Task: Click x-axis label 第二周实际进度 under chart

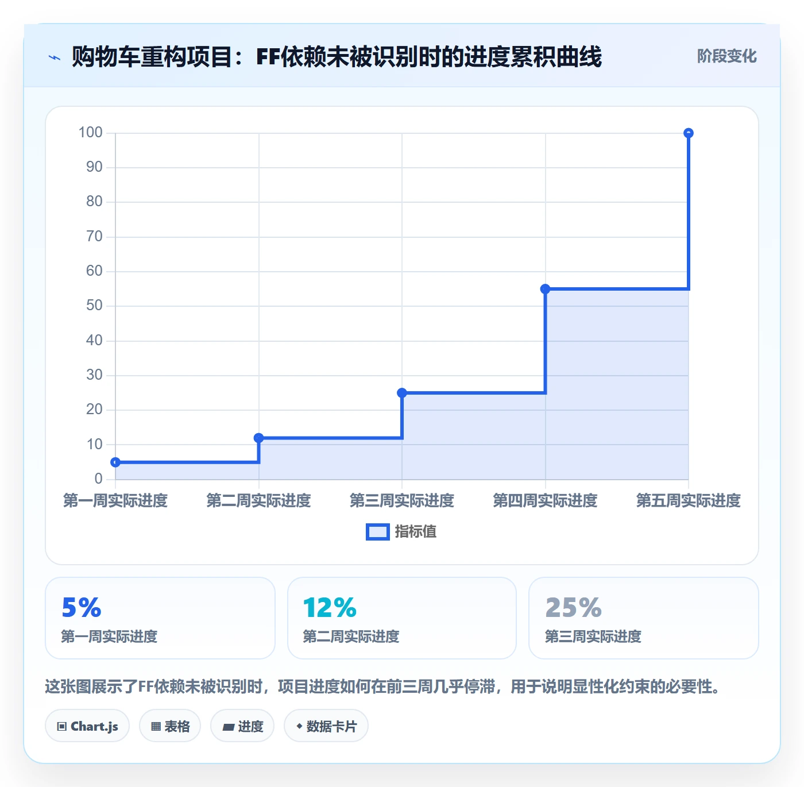Action: (259, 501)
